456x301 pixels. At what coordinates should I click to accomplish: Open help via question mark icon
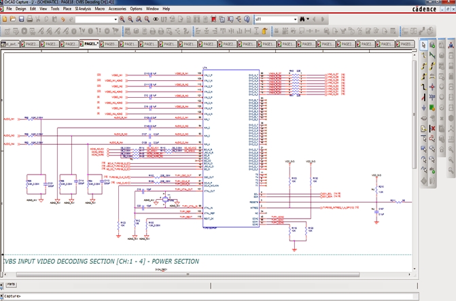point(247,19)
